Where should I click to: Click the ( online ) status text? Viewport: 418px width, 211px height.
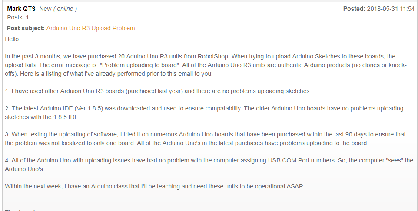pos(65,9)
